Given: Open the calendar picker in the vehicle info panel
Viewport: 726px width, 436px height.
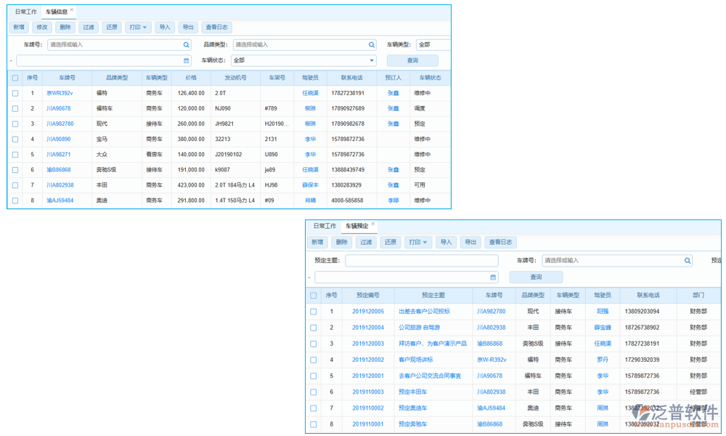Looking at the screenshot, I should point(187,61).
